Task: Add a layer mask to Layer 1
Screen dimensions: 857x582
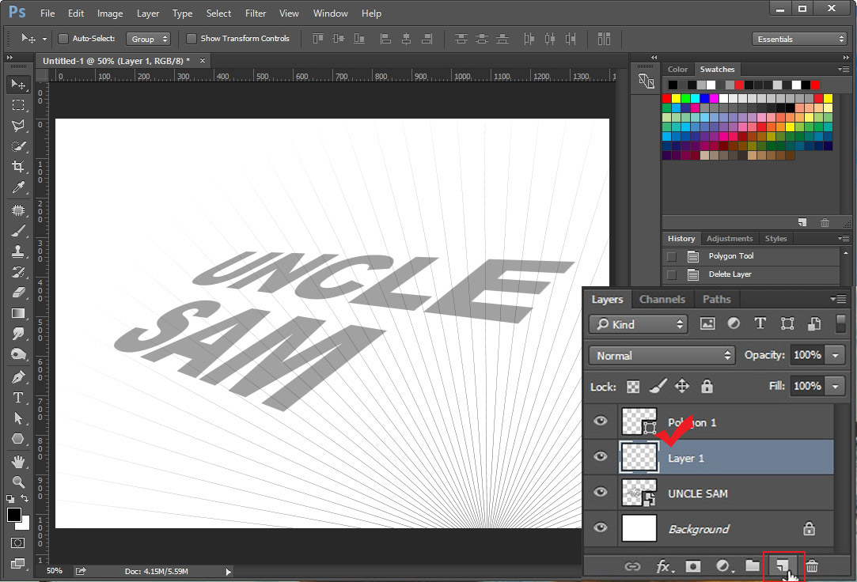Action: click(692, 566)
